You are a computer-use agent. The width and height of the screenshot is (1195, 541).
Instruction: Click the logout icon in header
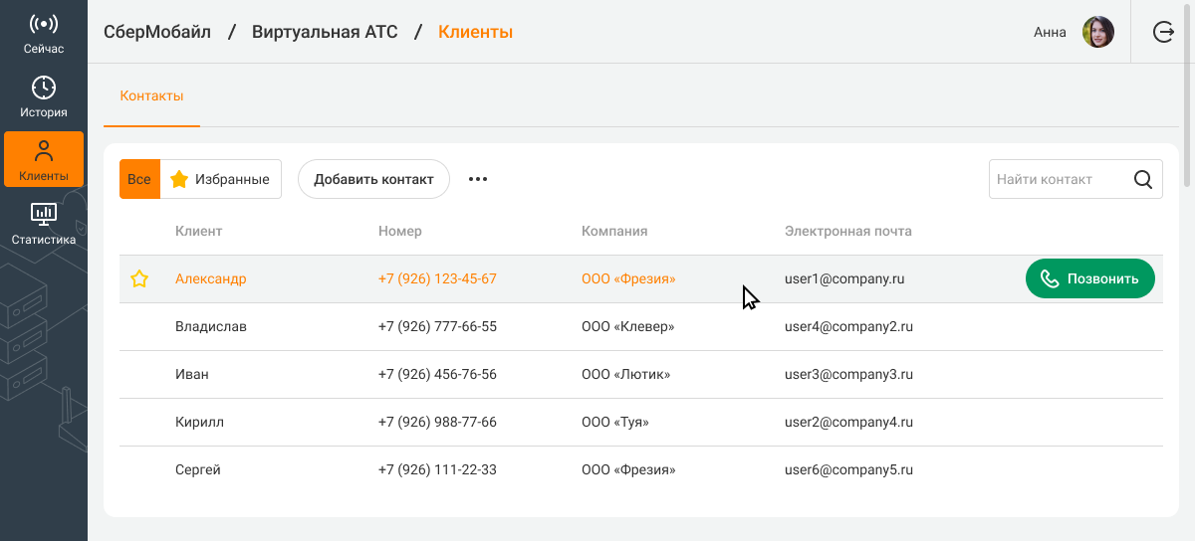point(1163,32)
